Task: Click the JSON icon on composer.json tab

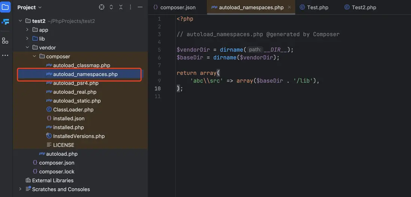Action: [x=155, y=7]
